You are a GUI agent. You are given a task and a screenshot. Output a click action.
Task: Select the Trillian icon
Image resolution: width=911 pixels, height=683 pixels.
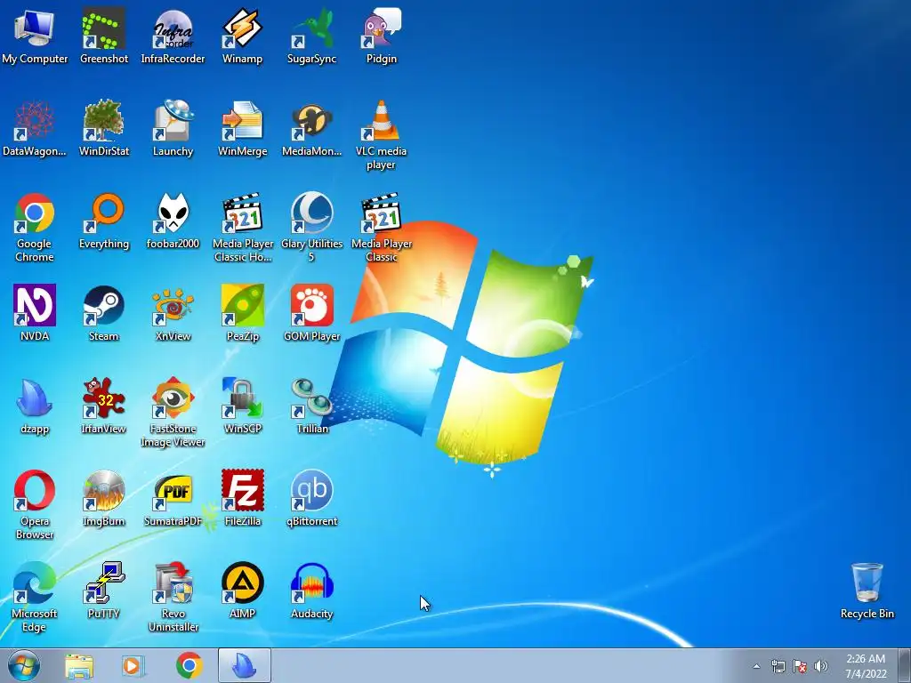311,398
